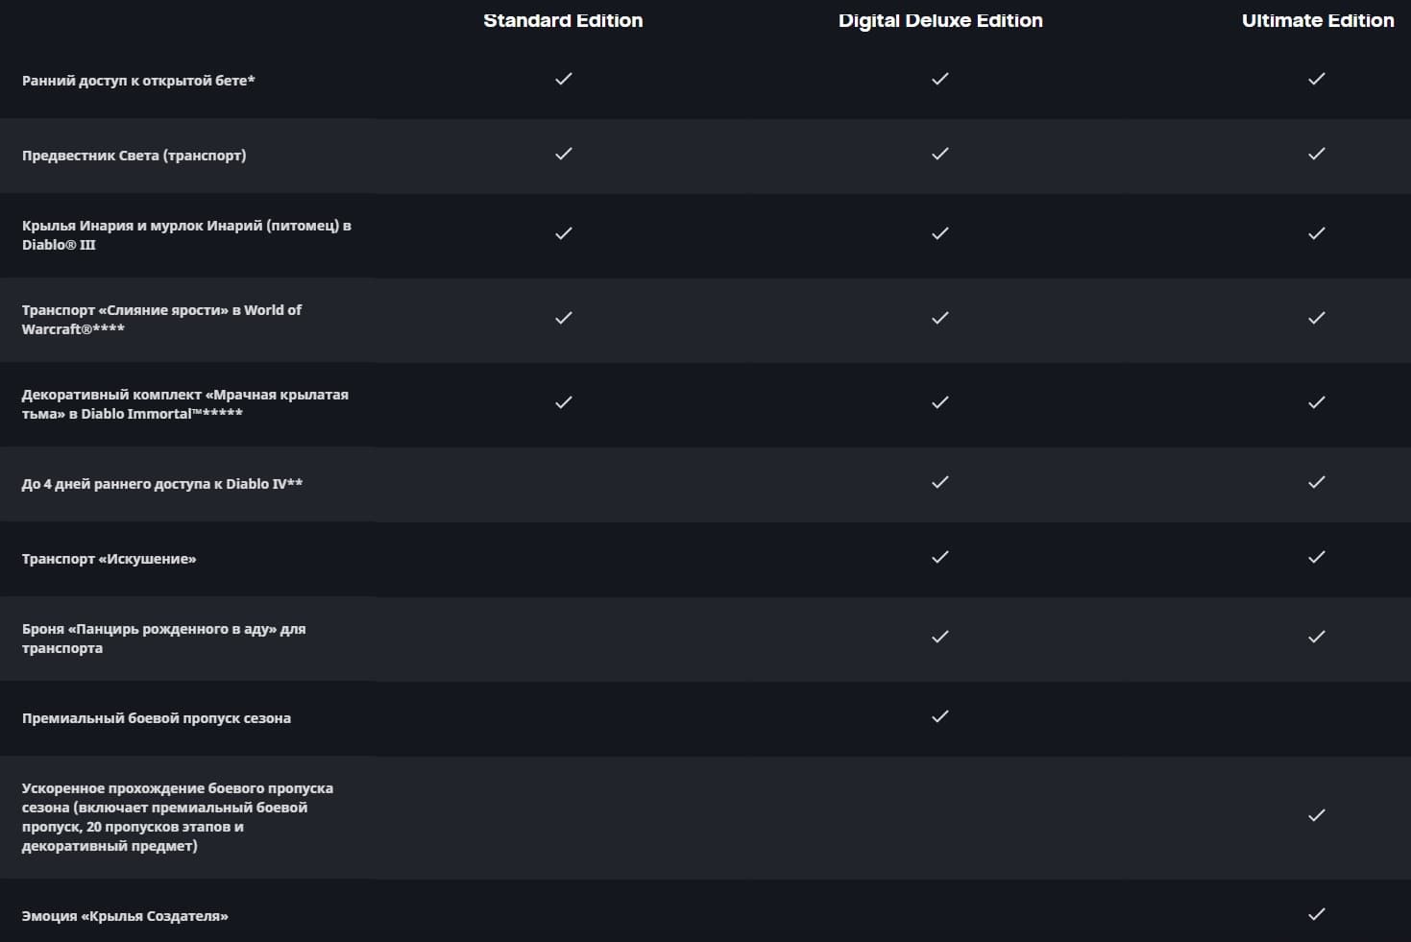Click the "Предвестник Света (транспорт)" row label
Viewport: 1411px width, 942px height.
[x=134, y=156]
